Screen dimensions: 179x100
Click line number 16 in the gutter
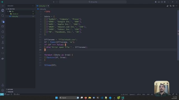40,50
